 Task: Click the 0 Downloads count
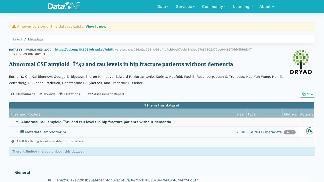pyautogui.click(x=25, y=94)
